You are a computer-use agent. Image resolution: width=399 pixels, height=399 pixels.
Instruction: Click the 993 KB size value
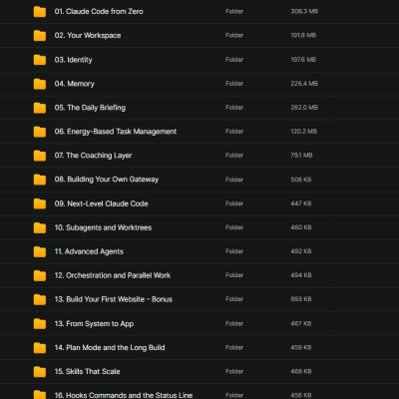tap(301, 299)
